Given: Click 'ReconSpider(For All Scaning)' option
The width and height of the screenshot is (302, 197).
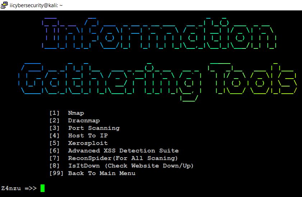Looking at the screenshot, I should tap(123, 158).
